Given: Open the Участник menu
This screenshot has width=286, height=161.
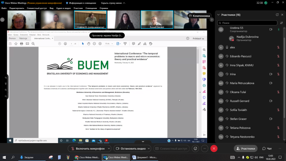Looking at the screenshot, I should pyautogui.click(x=78, y=8).
